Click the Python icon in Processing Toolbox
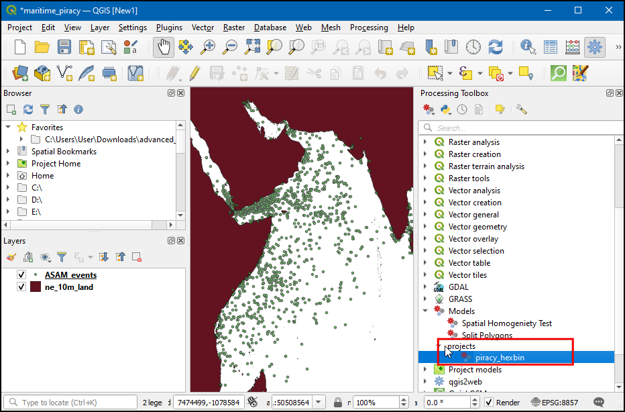This screenshot has width=625, height=412. point(445,109)
